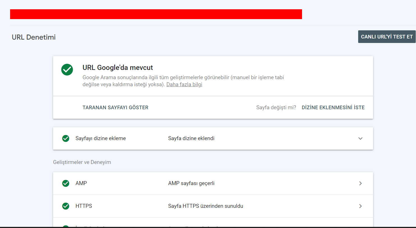This screenshot has width=416, height=228.
Task: Expand the Sayfayı dizine ekleme chevron
Action: tap(360, 138)
